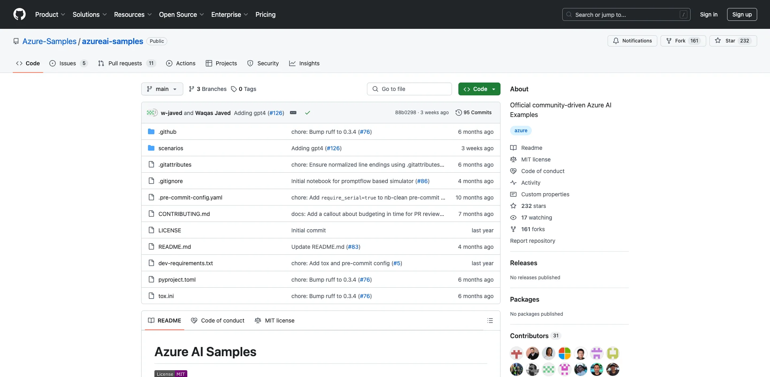
Task: Open the scenarios folder
Action: [171, 148]
